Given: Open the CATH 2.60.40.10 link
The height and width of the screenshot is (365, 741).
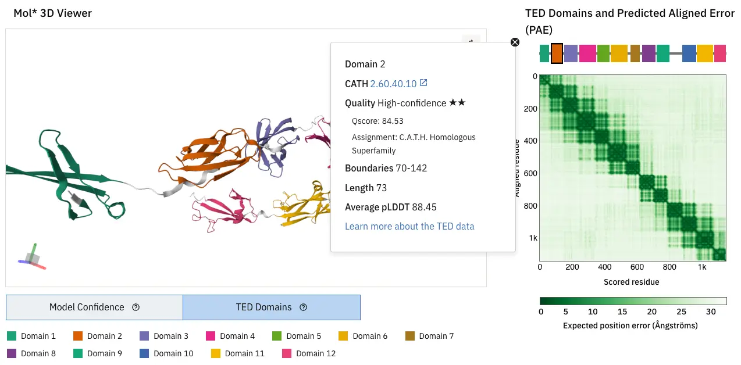Looking at the screenshot, I should 393,84.
